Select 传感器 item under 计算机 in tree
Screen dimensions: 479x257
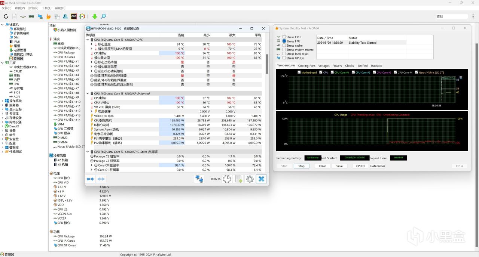coord(18,59)
